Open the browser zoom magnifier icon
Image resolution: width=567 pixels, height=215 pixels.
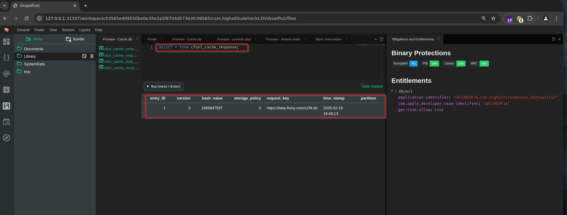484,18
